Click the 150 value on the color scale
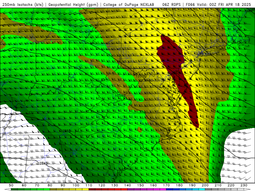255x191 pixels. pos(141,185)
